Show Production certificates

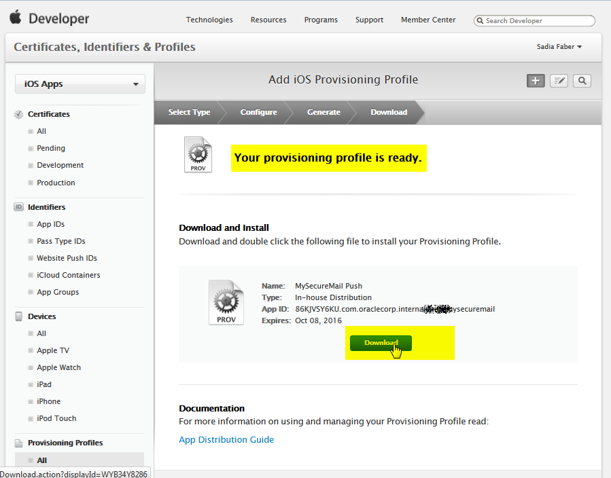click(x=56, y=183)
